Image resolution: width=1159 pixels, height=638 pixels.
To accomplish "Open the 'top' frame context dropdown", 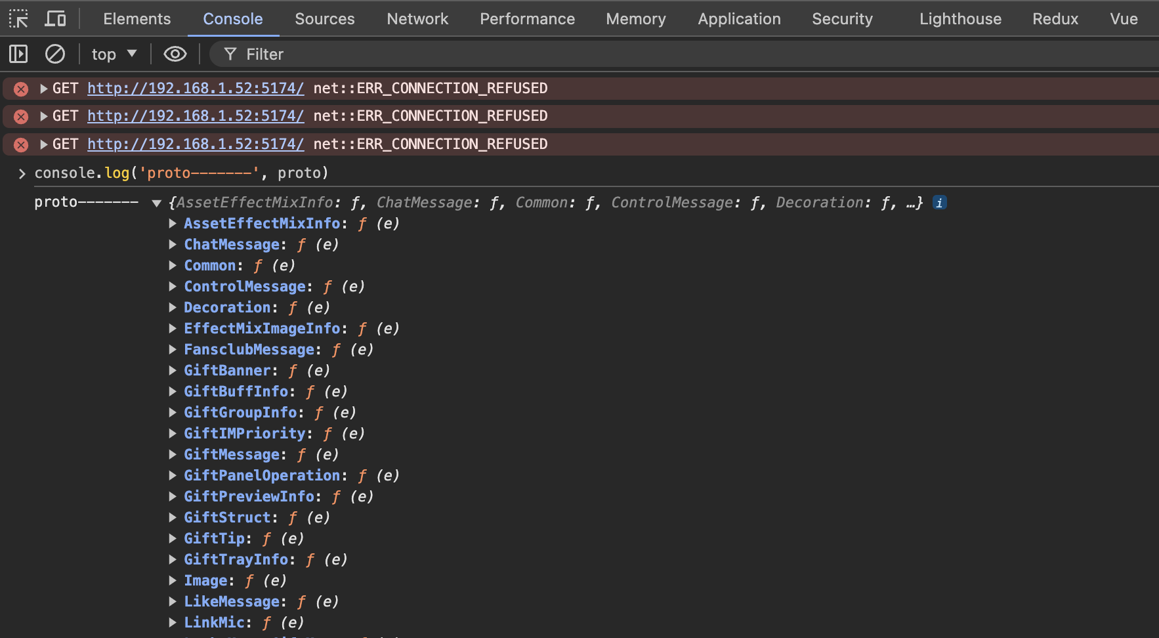I will 114,54.
